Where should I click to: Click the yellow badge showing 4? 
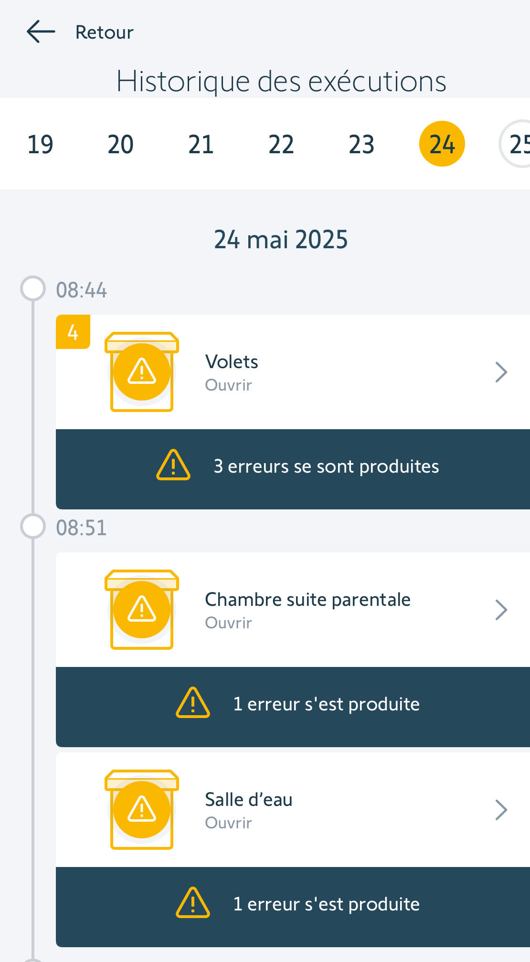click(73, 332)
